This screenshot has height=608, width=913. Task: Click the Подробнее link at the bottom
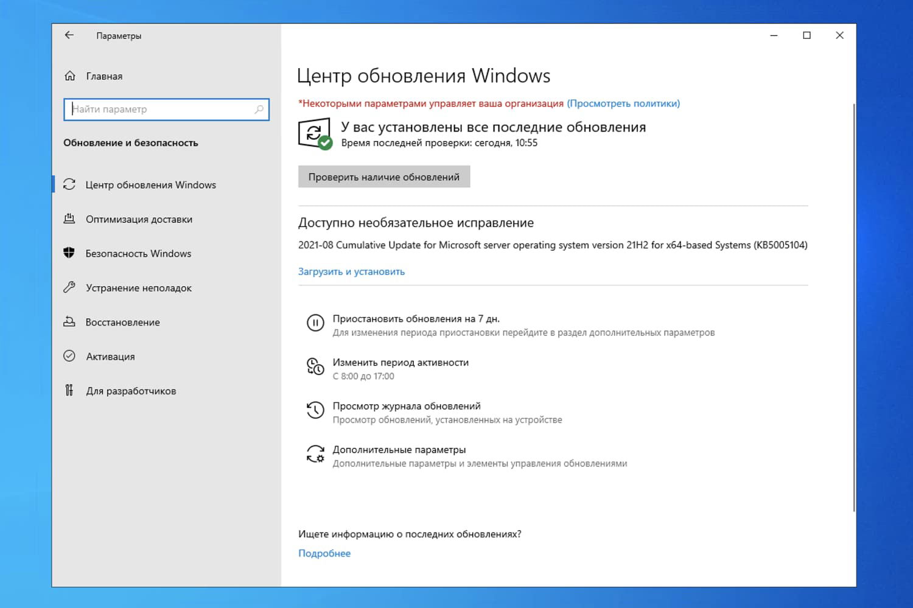(324, 553)
